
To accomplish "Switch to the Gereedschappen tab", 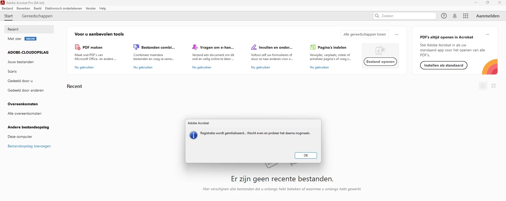I will coord(37,16).
